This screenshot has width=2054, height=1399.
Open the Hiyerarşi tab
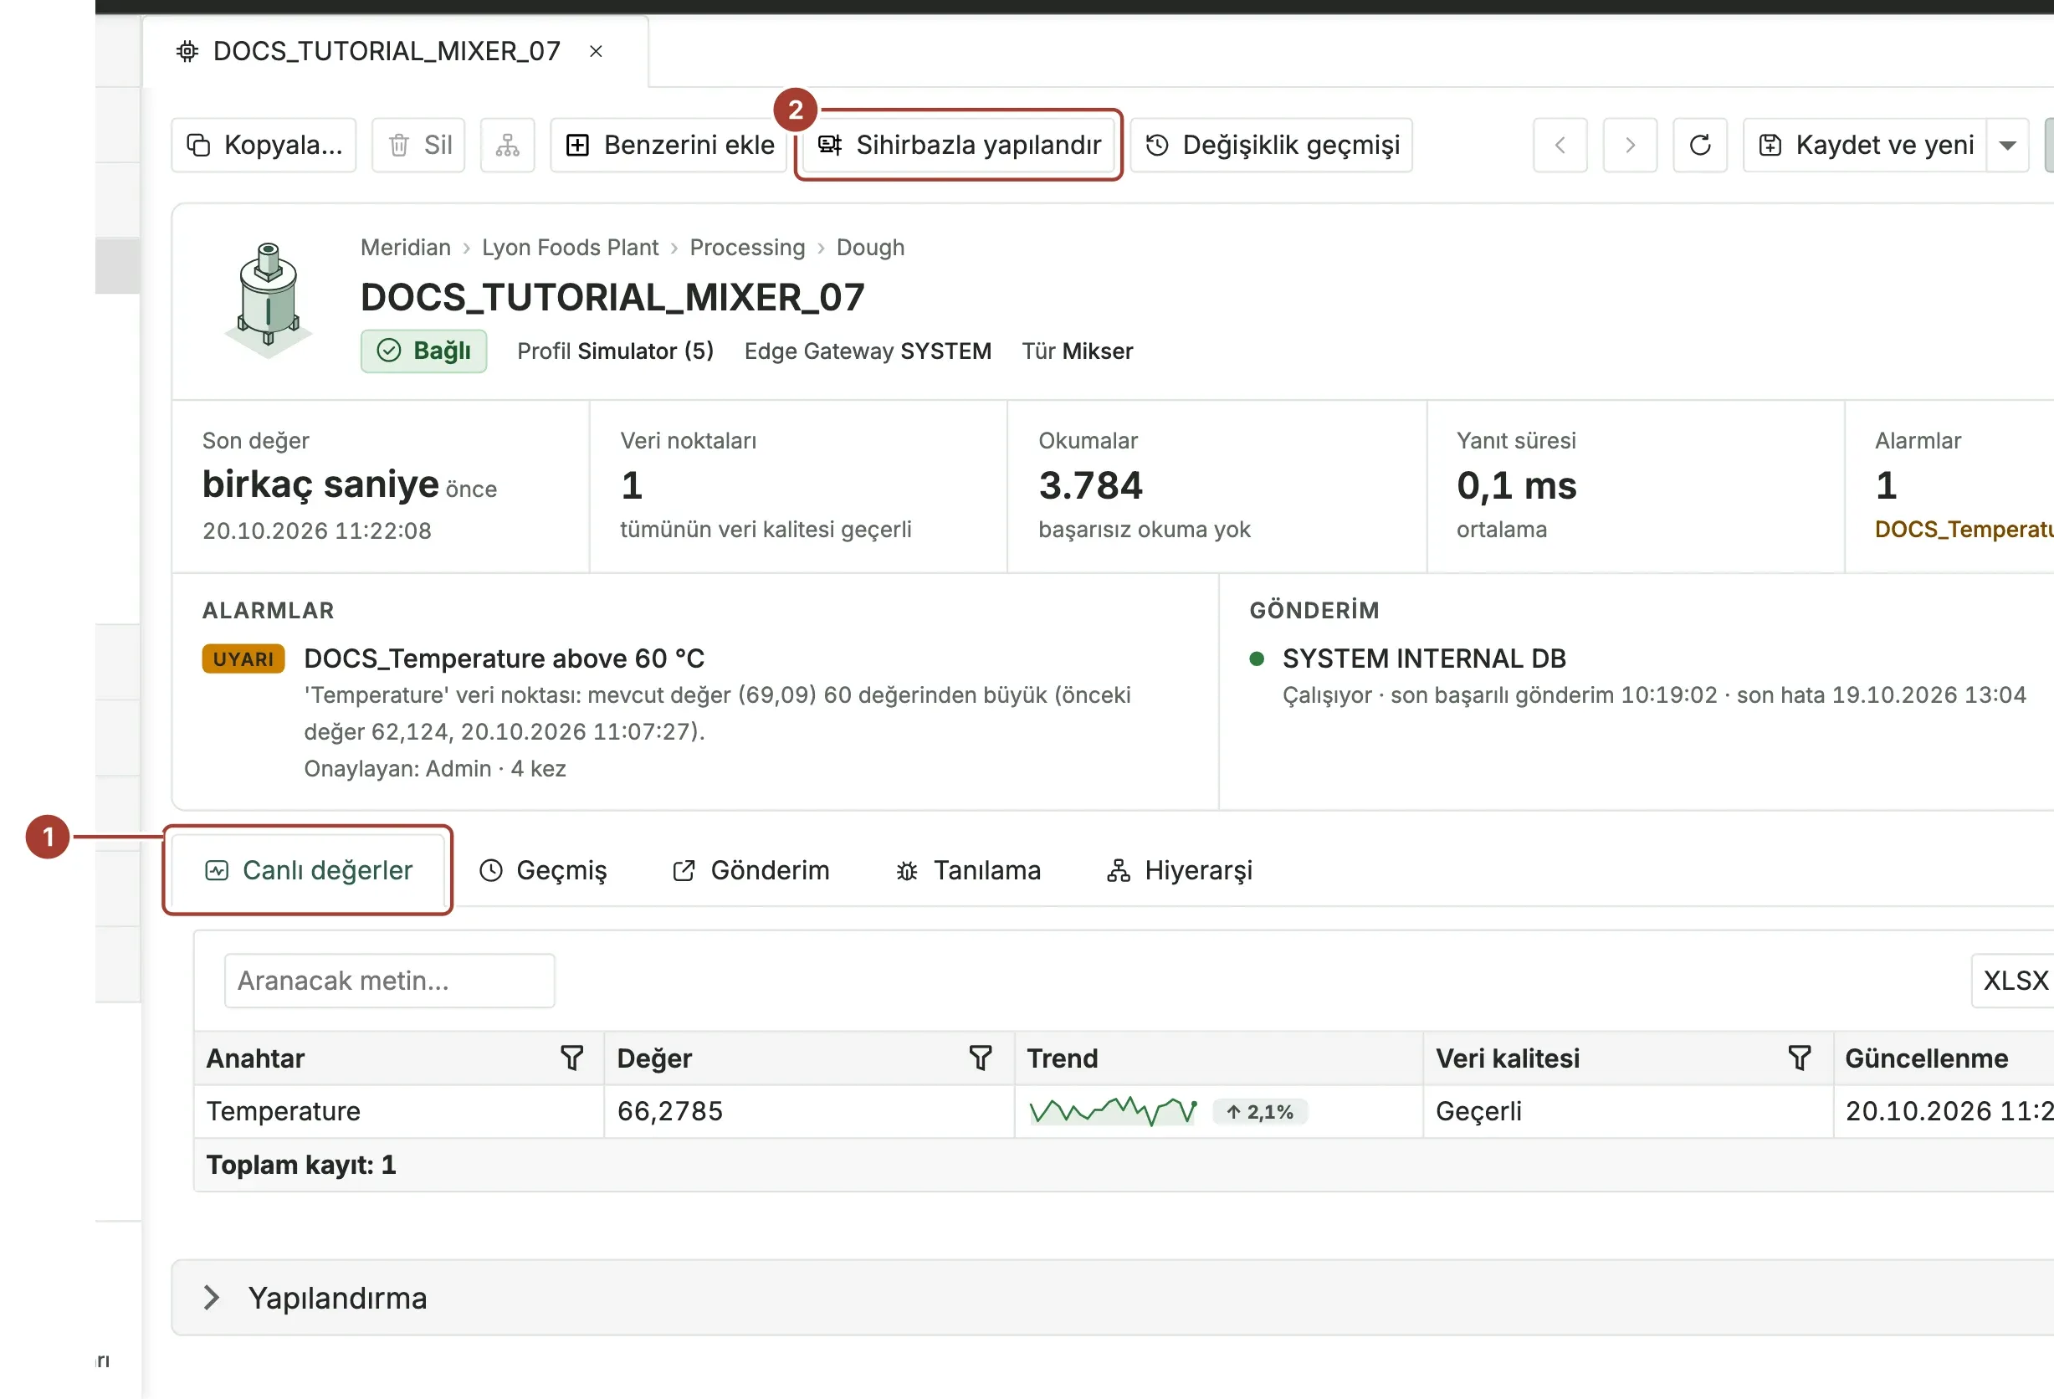pyautogui.click(x=1179, y=870)
